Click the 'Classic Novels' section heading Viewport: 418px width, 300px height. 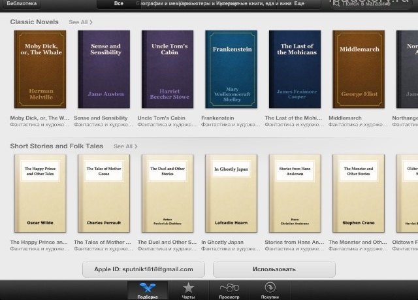click(x=35, y=22)
